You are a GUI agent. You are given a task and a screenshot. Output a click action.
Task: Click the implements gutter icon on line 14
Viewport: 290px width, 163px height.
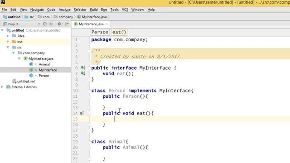(82, 113)
